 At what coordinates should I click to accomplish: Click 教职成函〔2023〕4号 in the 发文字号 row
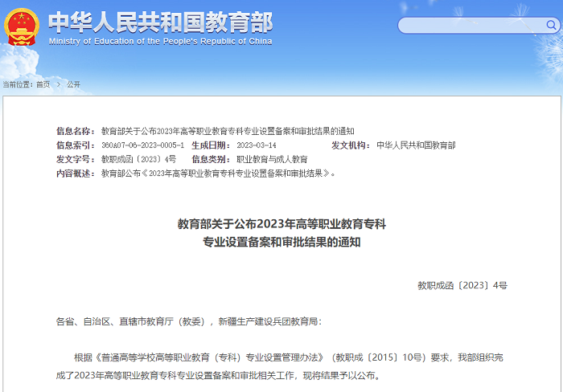tap(138, 159)
